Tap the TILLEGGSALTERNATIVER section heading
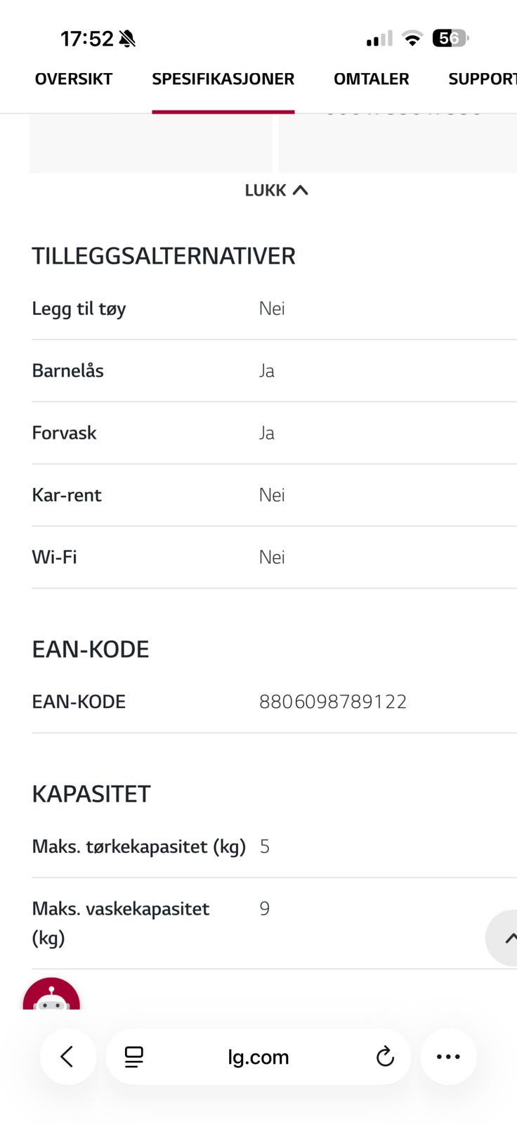This screenshot has width=517, height=1125. [x=164, y=256]
